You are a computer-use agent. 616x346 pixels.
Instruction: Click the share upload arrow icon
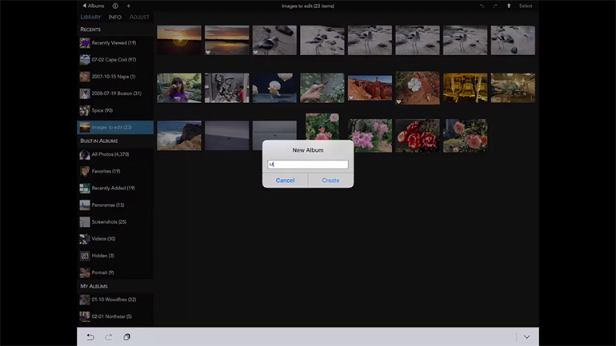509,6
